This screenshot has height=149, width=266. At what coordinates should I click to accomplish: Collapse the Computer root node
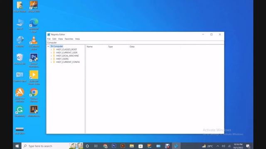click(48, 46)
